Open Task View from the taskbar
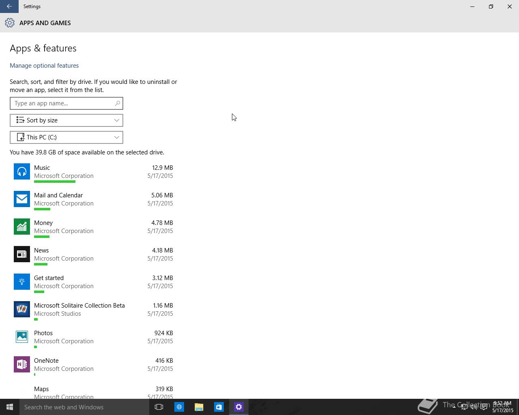This screenshot has height=415, width=519. [159, 407]
